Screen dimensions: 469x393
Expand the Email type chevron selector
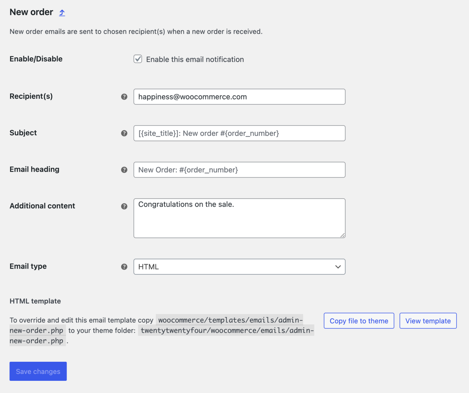click(x=338, y=267)
